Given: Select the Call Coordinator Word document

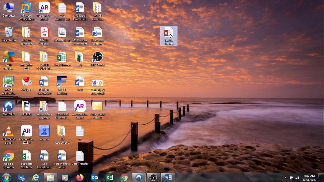Looking at the screenshot, I should 44,160.
